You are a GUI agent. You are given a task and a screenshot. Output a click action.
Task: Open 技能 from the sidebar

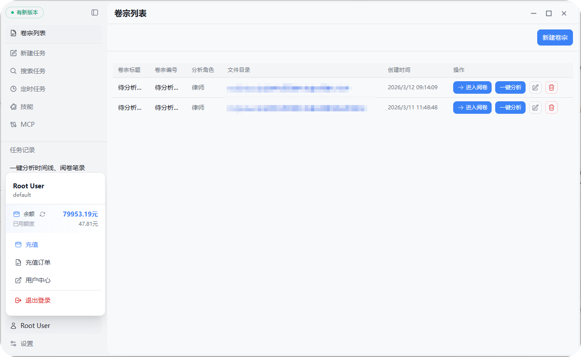coord(27,107)
